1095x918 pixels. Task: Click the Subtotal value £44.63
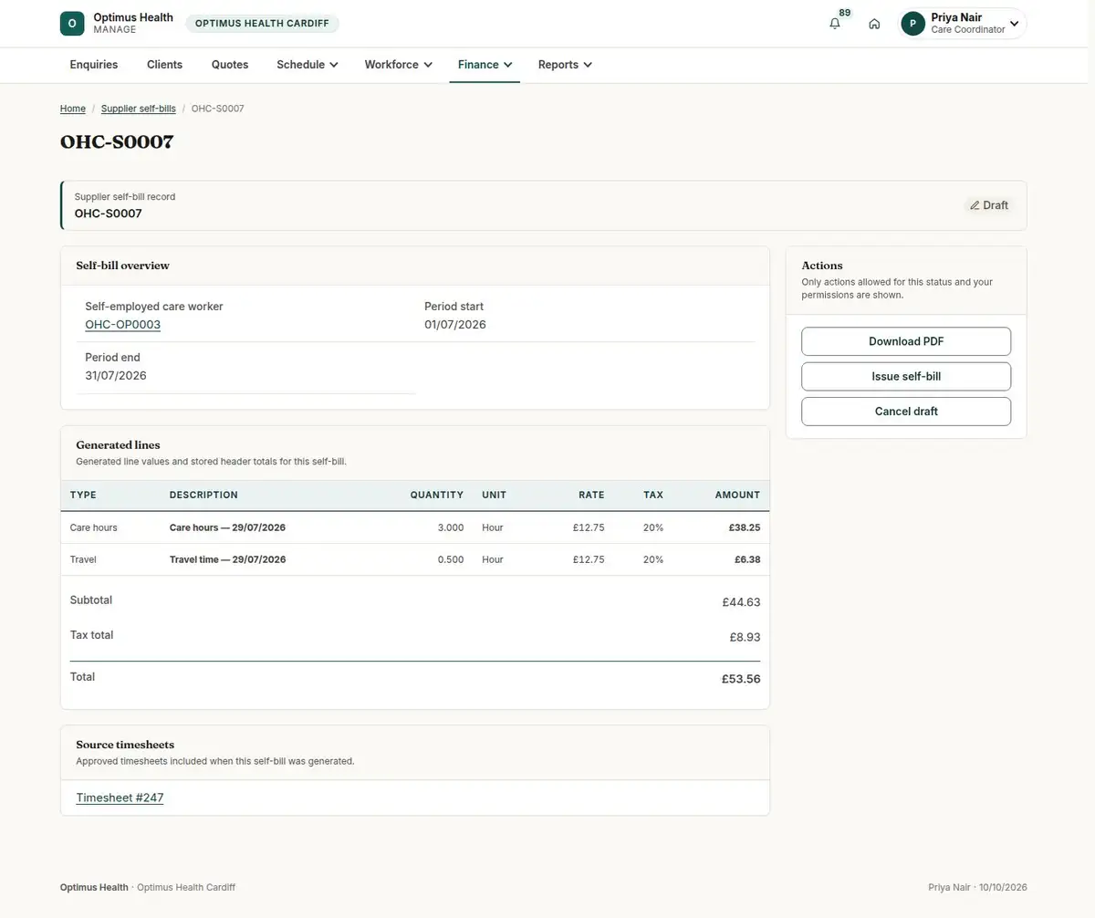point(741,602)
